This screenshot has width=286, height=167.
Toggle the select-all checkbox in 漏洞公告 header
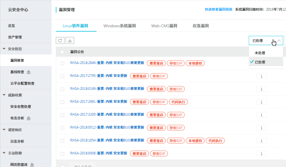62,52
